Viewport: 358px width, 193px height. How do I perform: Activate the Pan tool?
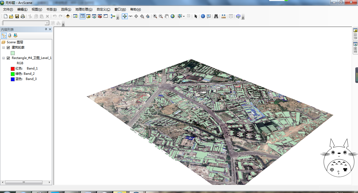point(167,16)
